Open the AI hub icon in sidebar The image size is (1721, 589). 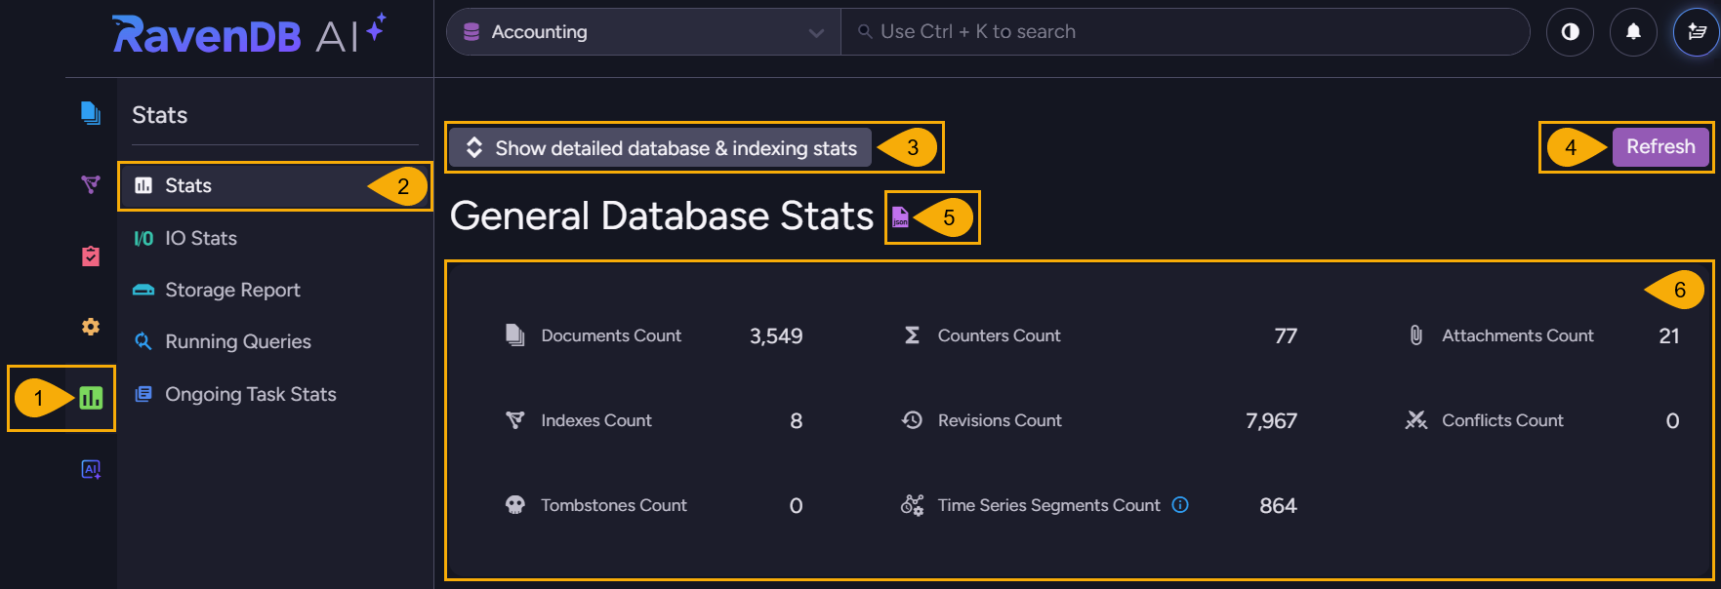coord(91,469)
